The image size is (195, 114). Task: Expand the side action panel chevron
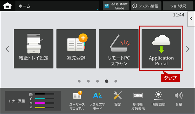(191, 19)
